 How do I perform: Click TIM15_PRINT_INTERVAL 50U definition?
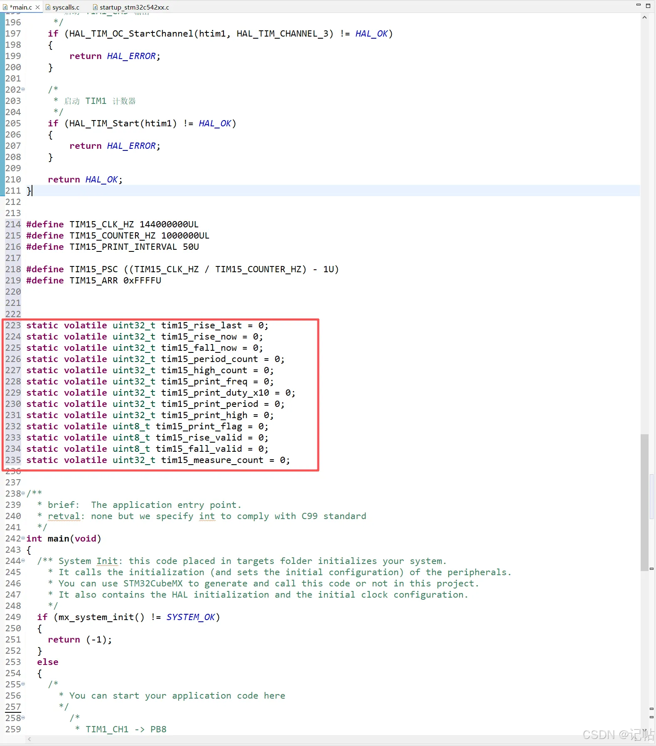113,247
